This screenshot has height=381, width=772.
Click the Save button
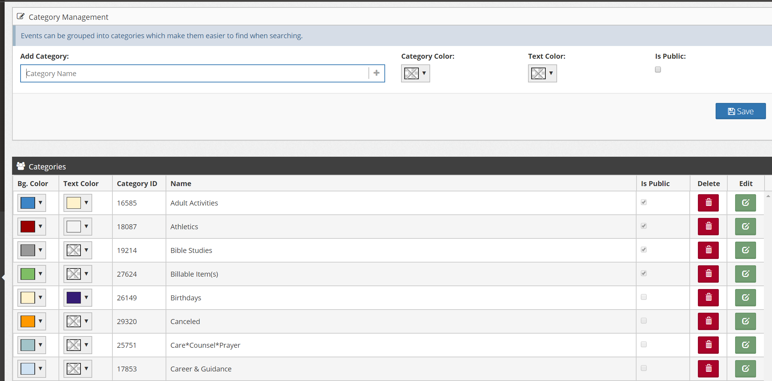[740, 111]
